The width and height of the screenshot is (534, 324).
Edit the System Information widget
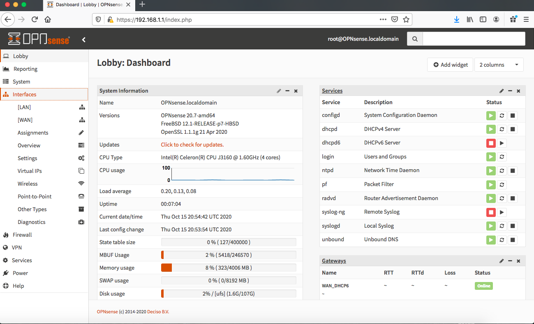tap(279, 91)
